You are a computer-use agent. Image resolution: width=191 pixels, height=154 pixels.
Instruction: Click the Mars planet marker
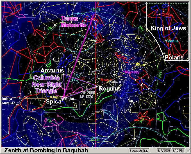[102, 80]
